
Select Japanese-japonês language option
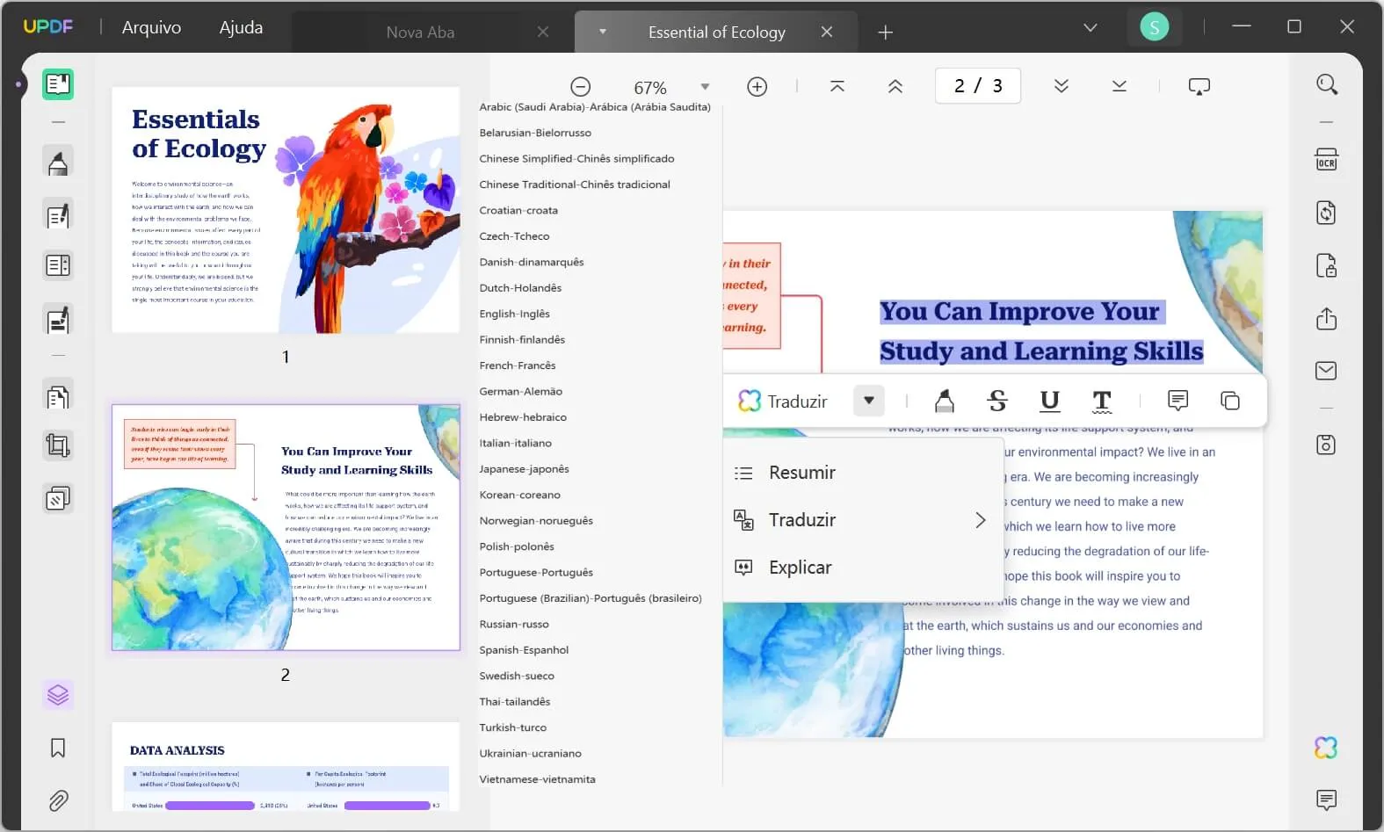(525, 469)
